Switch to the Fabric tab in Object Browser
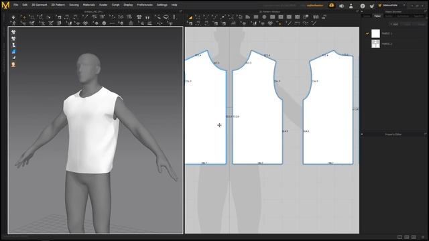Screen dimensions: 429x241 pos(377,16)
